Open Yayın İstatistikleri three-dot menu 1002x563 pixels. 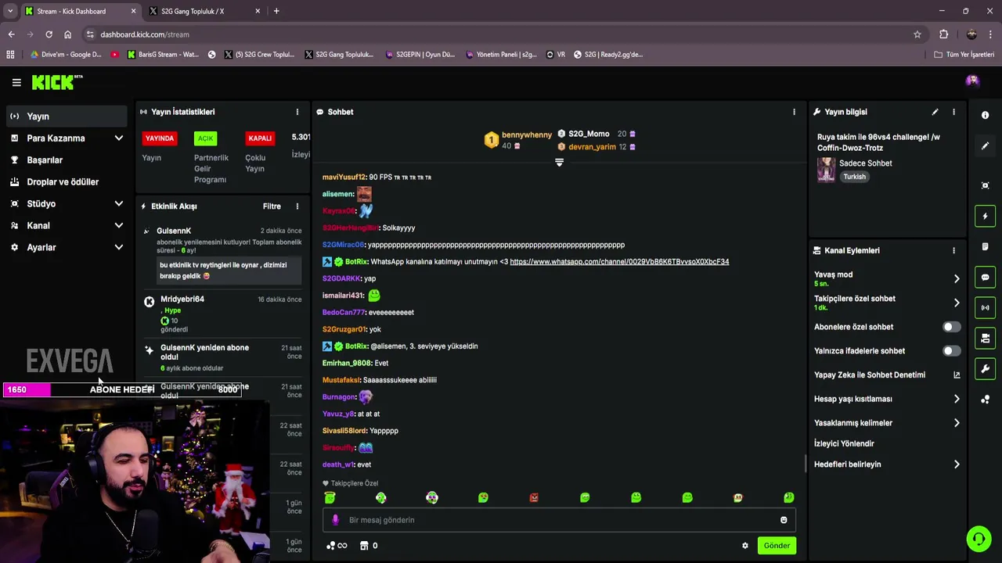click(x=297, y=112)
